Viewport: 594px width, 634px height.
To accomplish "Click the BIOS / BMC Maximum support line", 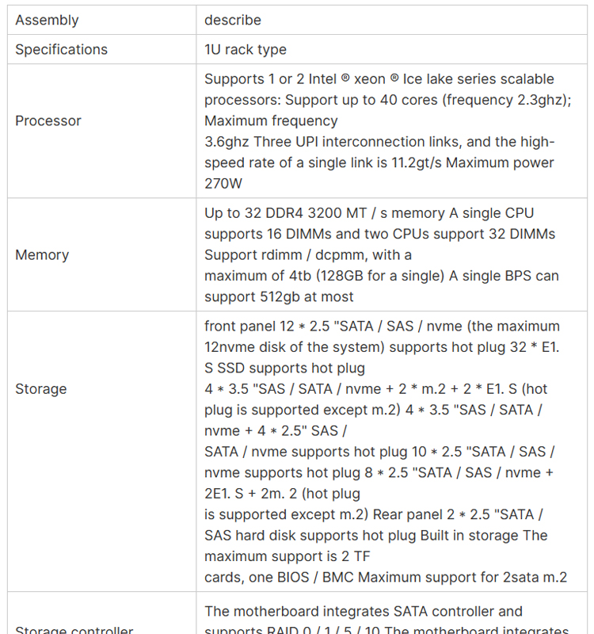I will [x=386, y=577].
